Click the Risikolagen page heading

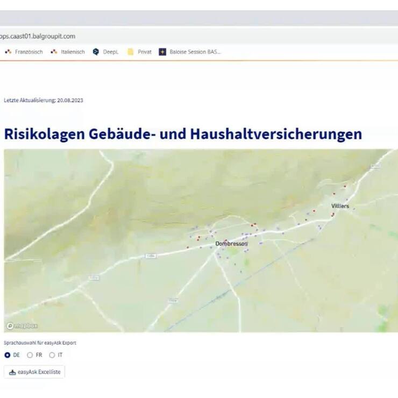[x=183, y=134]
